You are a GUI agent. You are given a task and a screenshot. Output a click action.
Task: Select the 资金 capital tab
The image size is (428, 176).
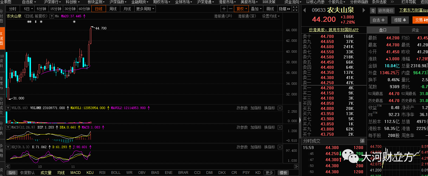click(x=415, y=30)
